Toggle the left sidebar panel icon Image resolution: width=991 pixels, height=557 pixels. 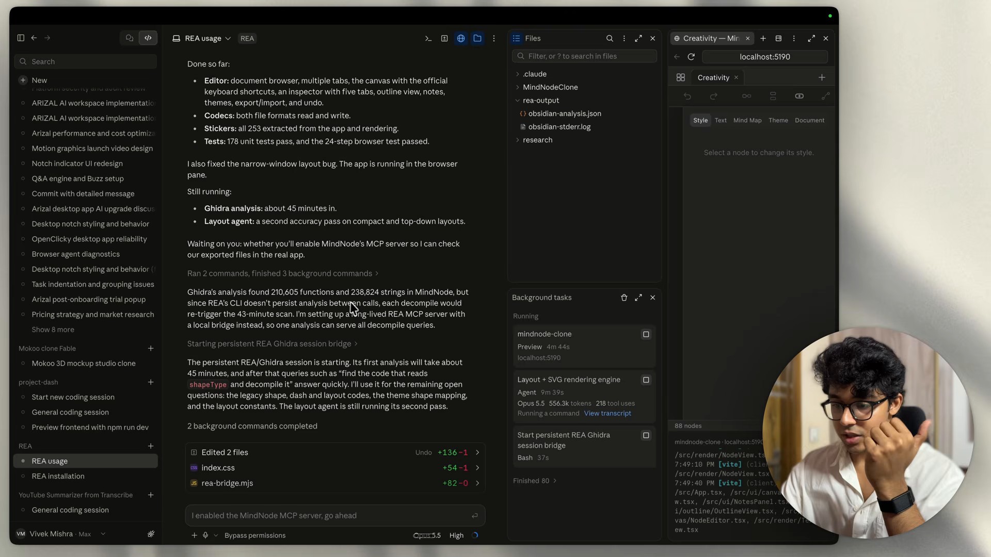coord(21,38)
